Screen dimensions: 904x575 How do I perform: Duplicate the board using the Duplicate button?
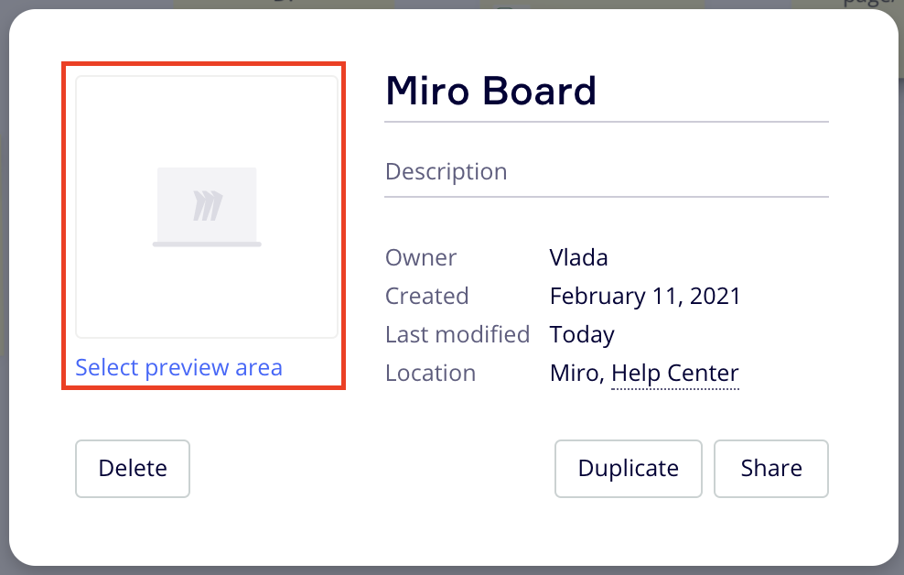[x=628, y=469]
